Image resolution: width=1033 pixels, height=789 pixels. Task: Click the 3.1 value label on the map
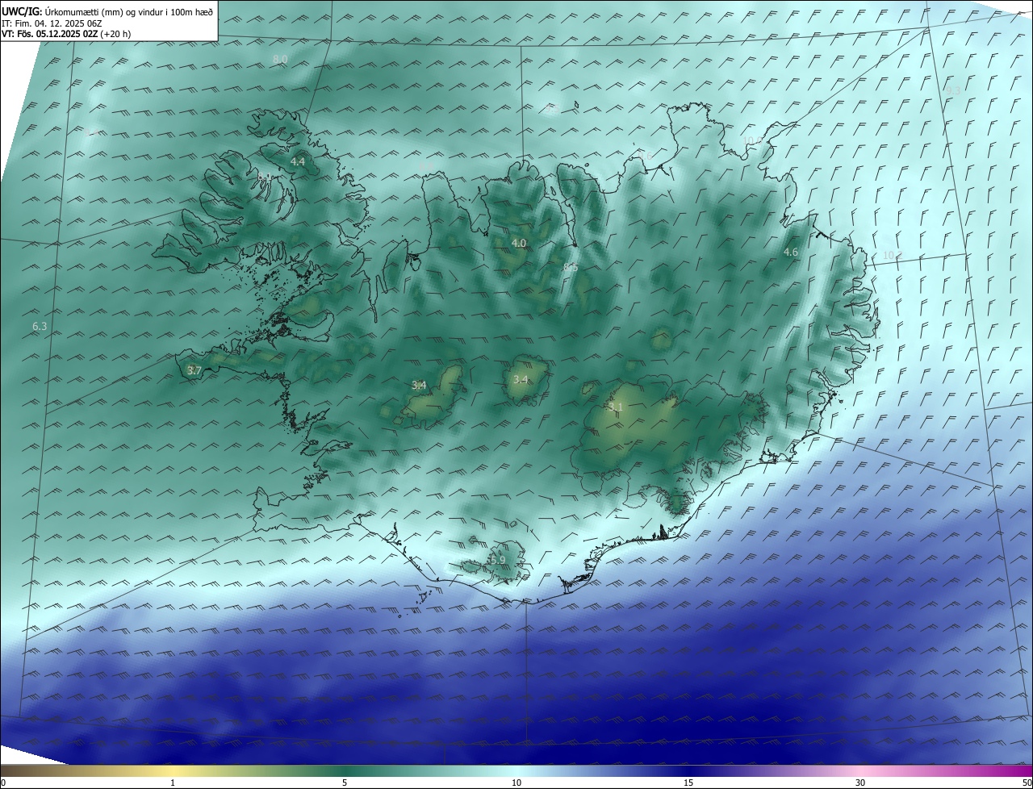point(617,407)
